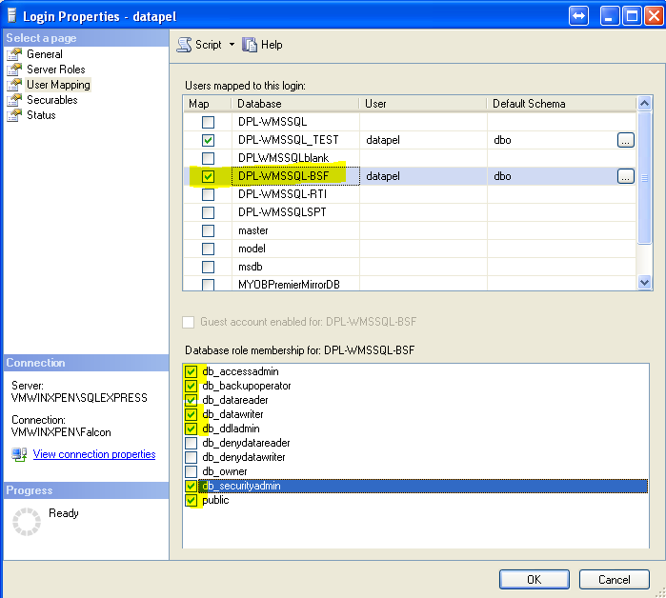The height and width of the screenshot is (598, 666).
Task: Open the General page
Action: pyautogui.click(x=44, y=54)
